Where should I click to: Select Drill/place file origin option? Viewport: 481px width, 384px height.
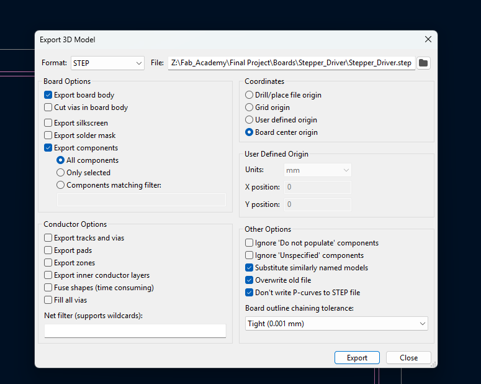(249, 95)
